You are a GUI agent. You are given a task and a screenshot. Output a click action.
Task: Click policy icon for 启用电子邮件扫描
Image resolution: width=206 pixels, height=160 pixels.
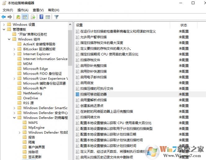[x=78, y=77]
